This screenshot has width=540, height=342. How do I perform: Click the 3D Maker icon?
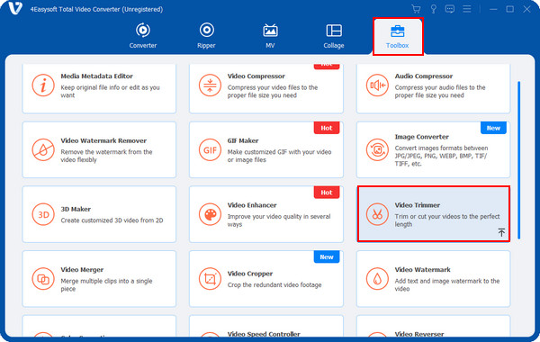(43, 214)
